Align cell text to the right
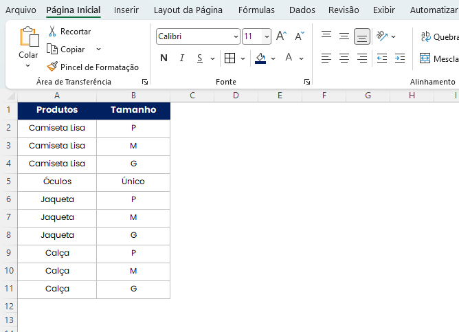Screen dimensions: 459x332 coord(362,58)
